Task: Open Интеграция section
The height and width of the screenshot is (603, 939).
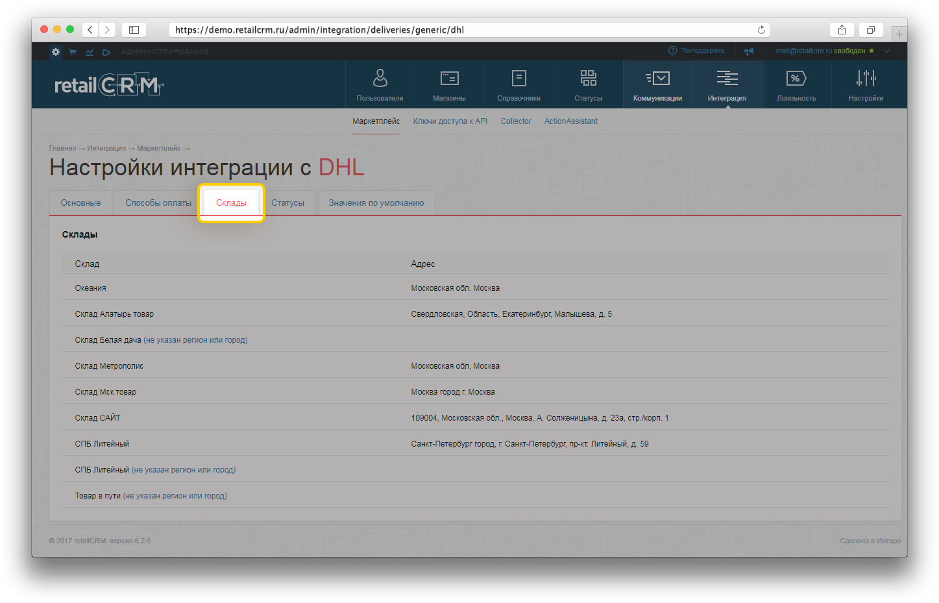Action: 727,85
